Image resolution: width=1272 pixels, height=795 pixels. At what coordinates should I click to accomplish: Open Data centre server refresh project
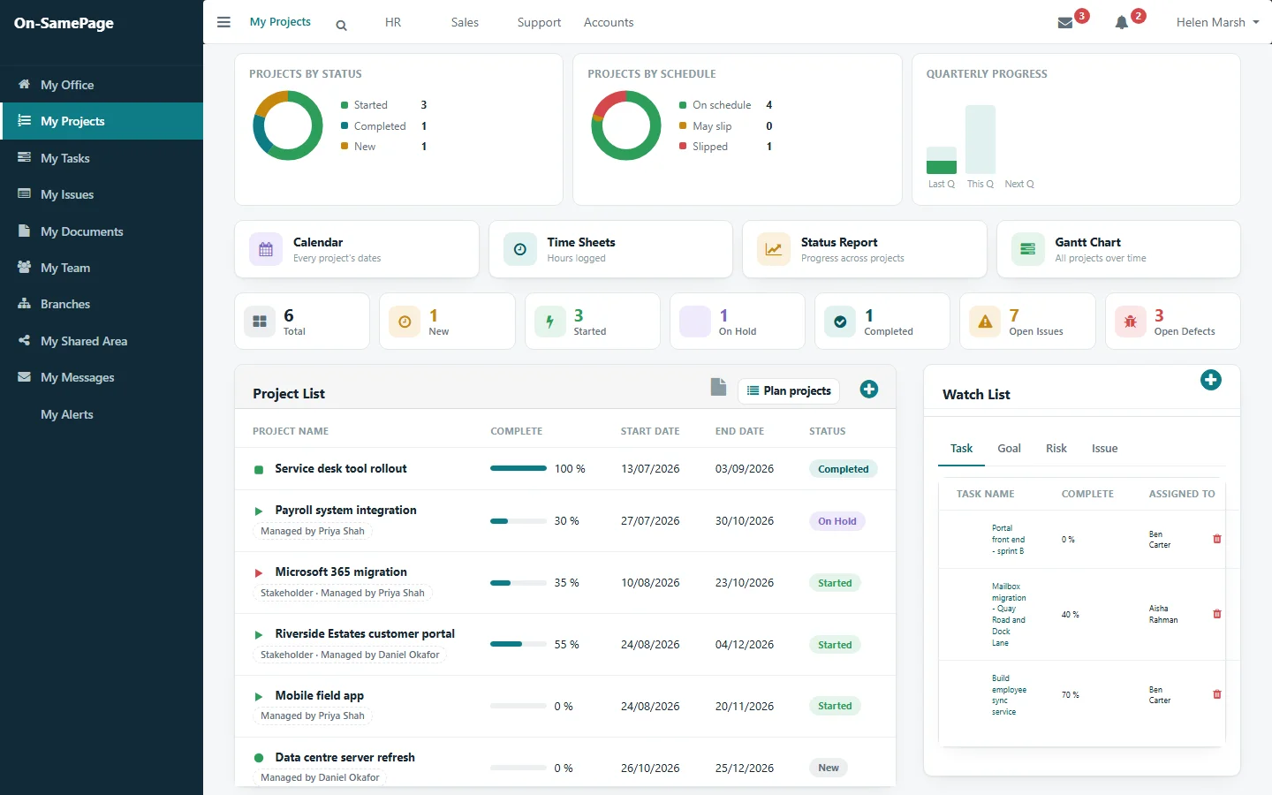click(344, 757)
